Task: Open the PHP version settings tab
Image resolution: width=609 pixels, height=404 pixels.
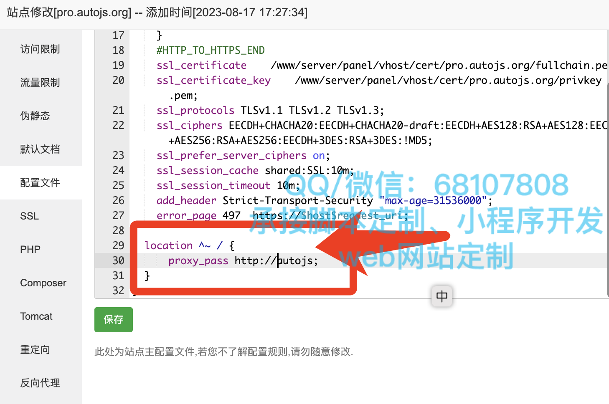Action: [x=30, y=249]
